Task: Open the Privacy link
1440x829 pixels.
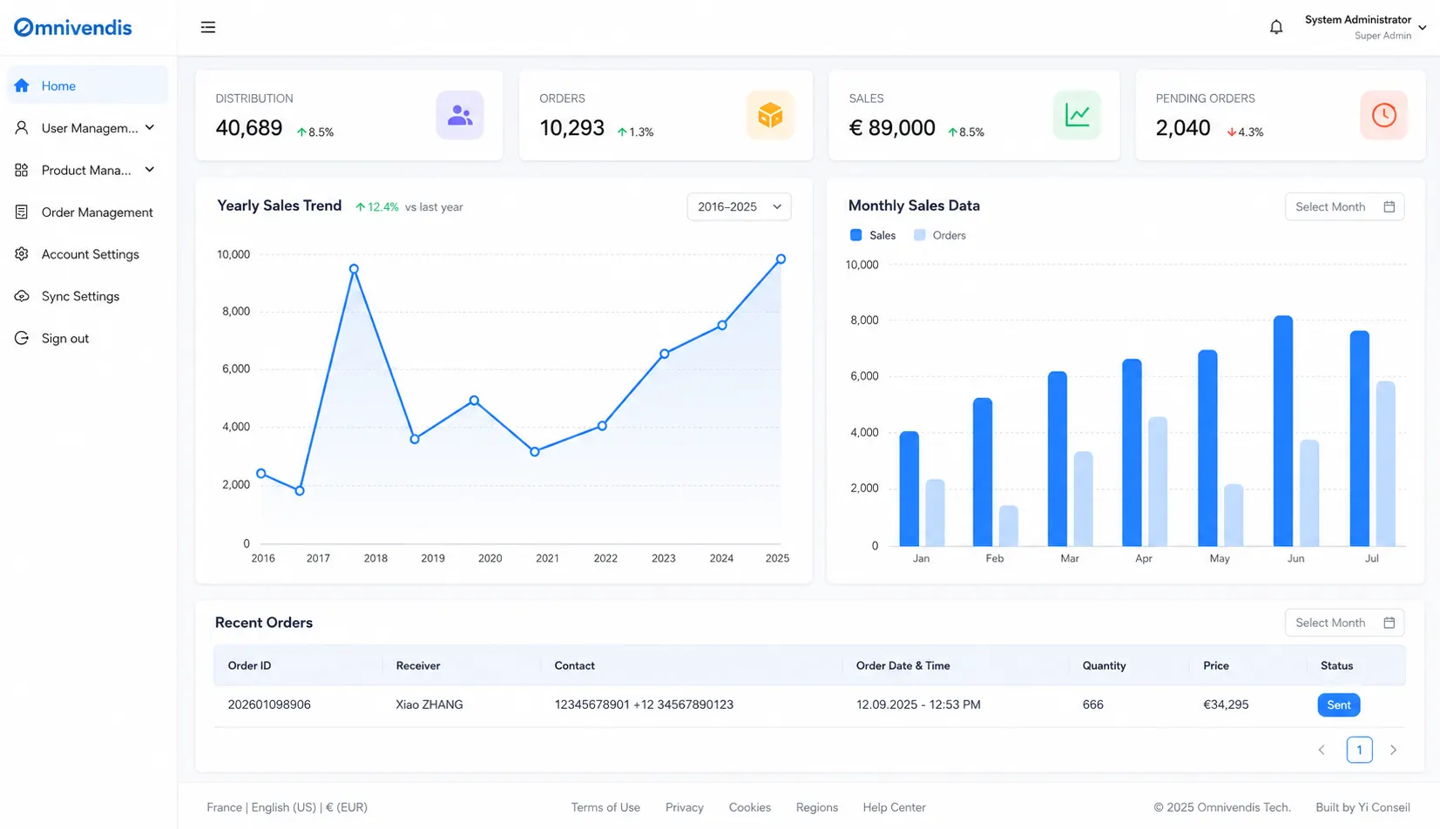Action: pyautogui.click(x=684, y=807)
